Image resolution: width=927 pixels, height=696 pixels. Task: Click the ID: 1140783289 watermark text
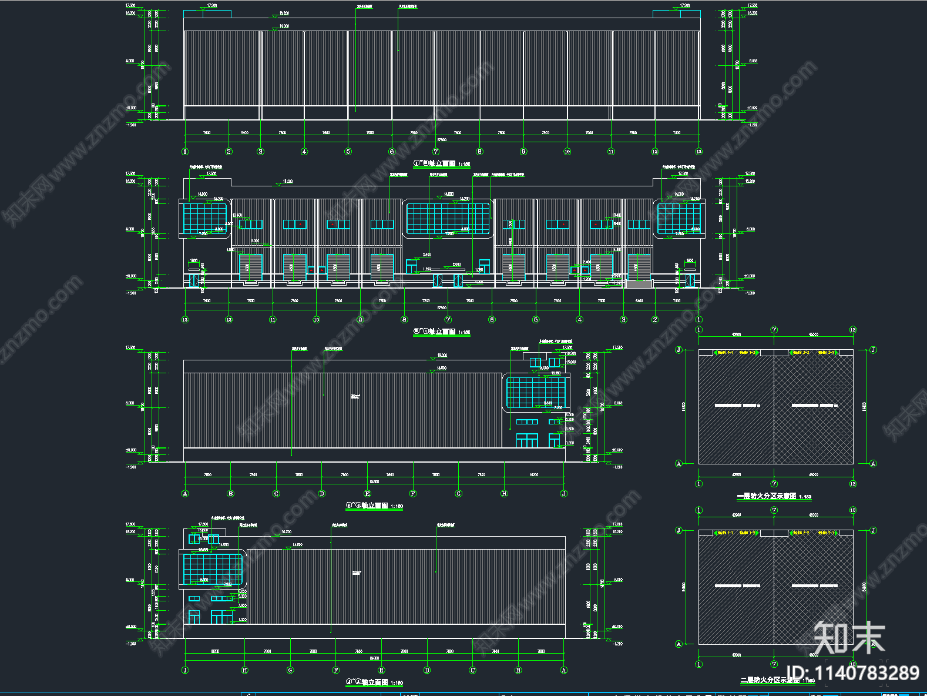coord(853,673)
